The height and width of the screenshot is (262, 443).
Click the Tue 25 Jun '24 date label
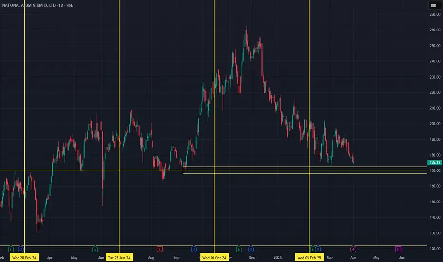tap(119, 257)
